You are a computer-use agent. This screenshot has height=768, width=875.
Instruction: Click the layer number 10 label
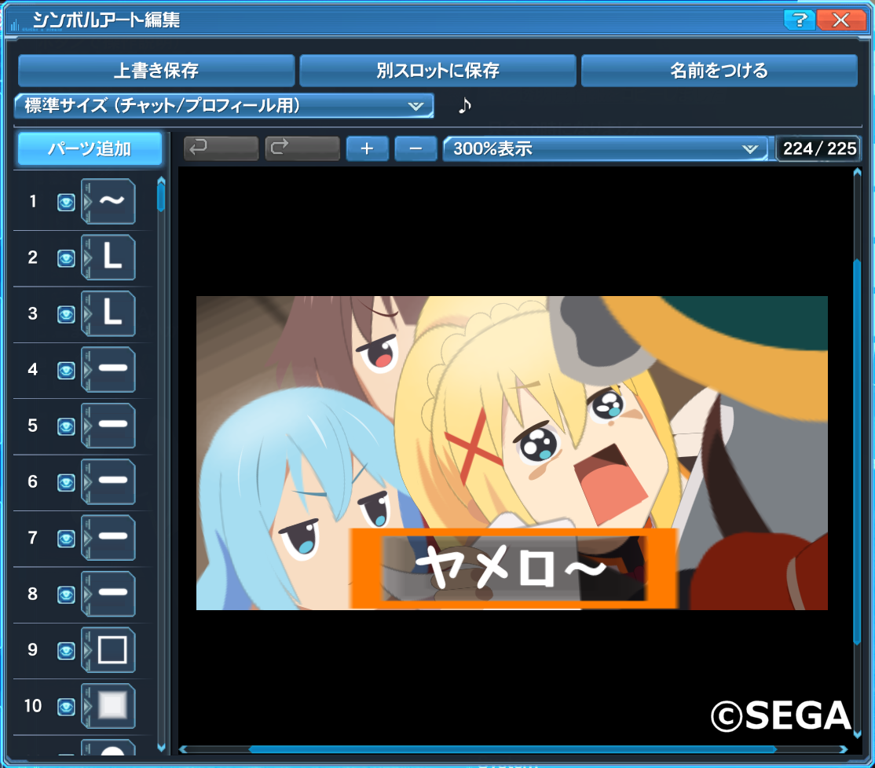(33, 706)
